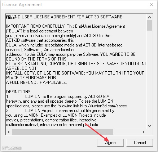
Task: Click the vertical scrollbar thumb
Action: [149, 25]
